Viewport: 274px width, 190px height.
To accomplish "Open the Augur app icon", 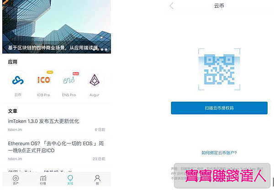I will pos(95,80).
